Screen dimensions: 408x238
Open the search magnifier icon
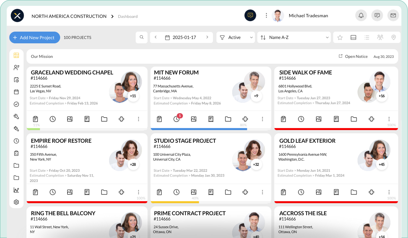(142, 37)
